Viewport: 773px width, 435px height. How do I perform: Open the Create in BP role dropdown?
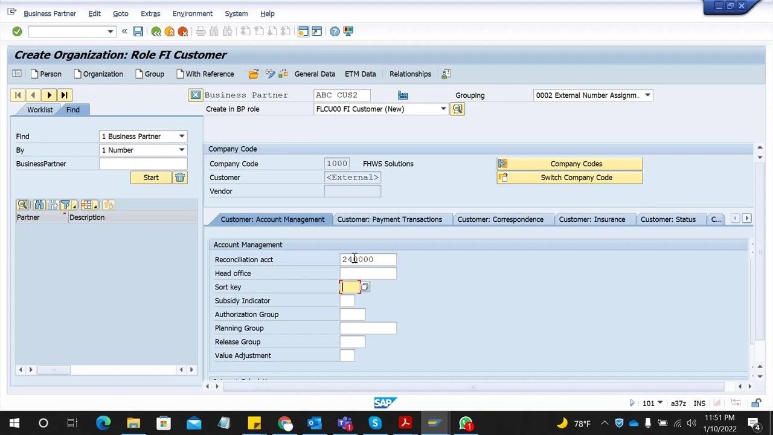click(x=443, y=109)
